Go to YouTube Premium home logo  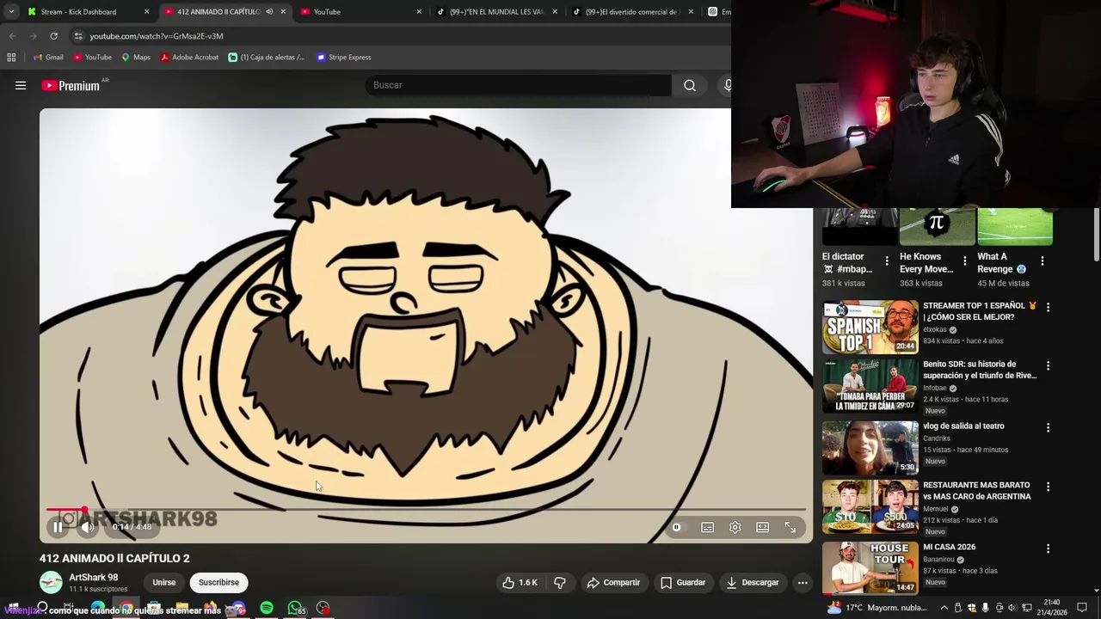[71, 85]
